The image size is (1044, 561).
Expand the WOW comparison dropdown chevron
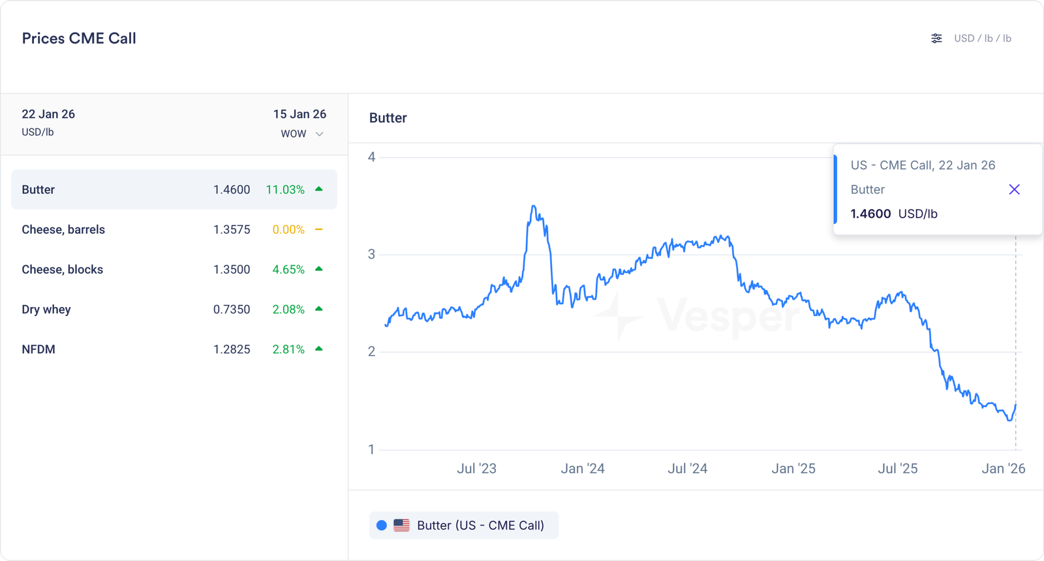click(320, 134)
